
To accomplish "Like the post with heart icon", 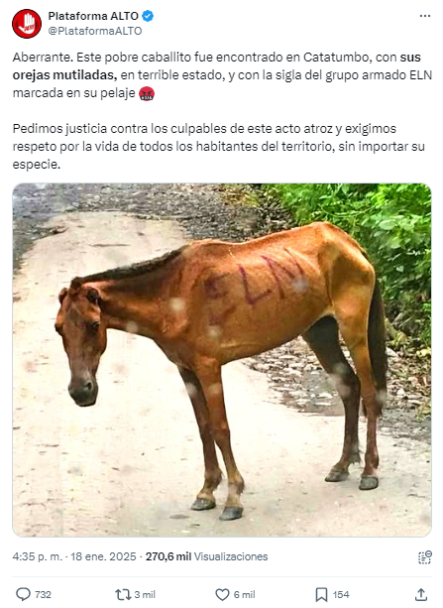I will 222,594.
